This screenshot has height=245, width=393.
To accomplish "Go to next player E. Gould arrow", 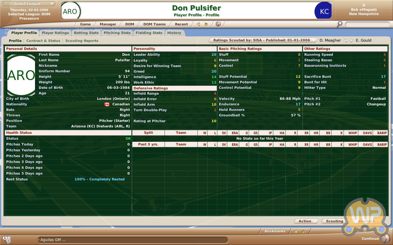I will point(352,40).
